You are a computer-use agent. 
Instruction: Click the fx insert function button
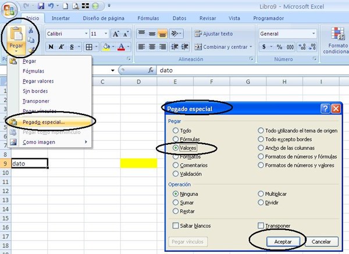(151, 70)
